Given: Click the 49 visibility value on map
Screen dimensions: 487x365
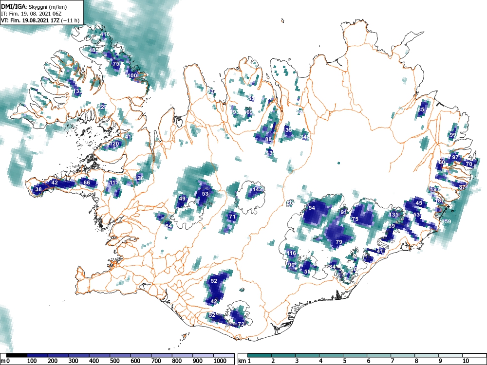Looking at the screenshot, I should click(182, 199).
